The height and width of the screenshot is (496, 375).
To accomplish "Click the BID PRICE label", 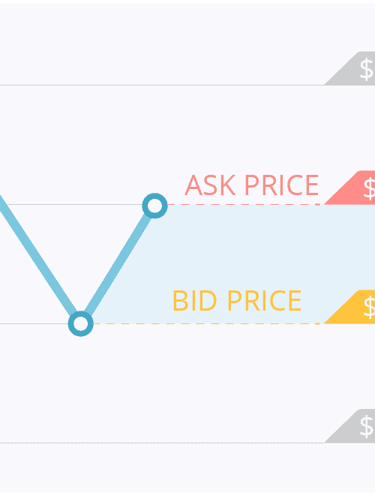I will (x=237, y=301).
